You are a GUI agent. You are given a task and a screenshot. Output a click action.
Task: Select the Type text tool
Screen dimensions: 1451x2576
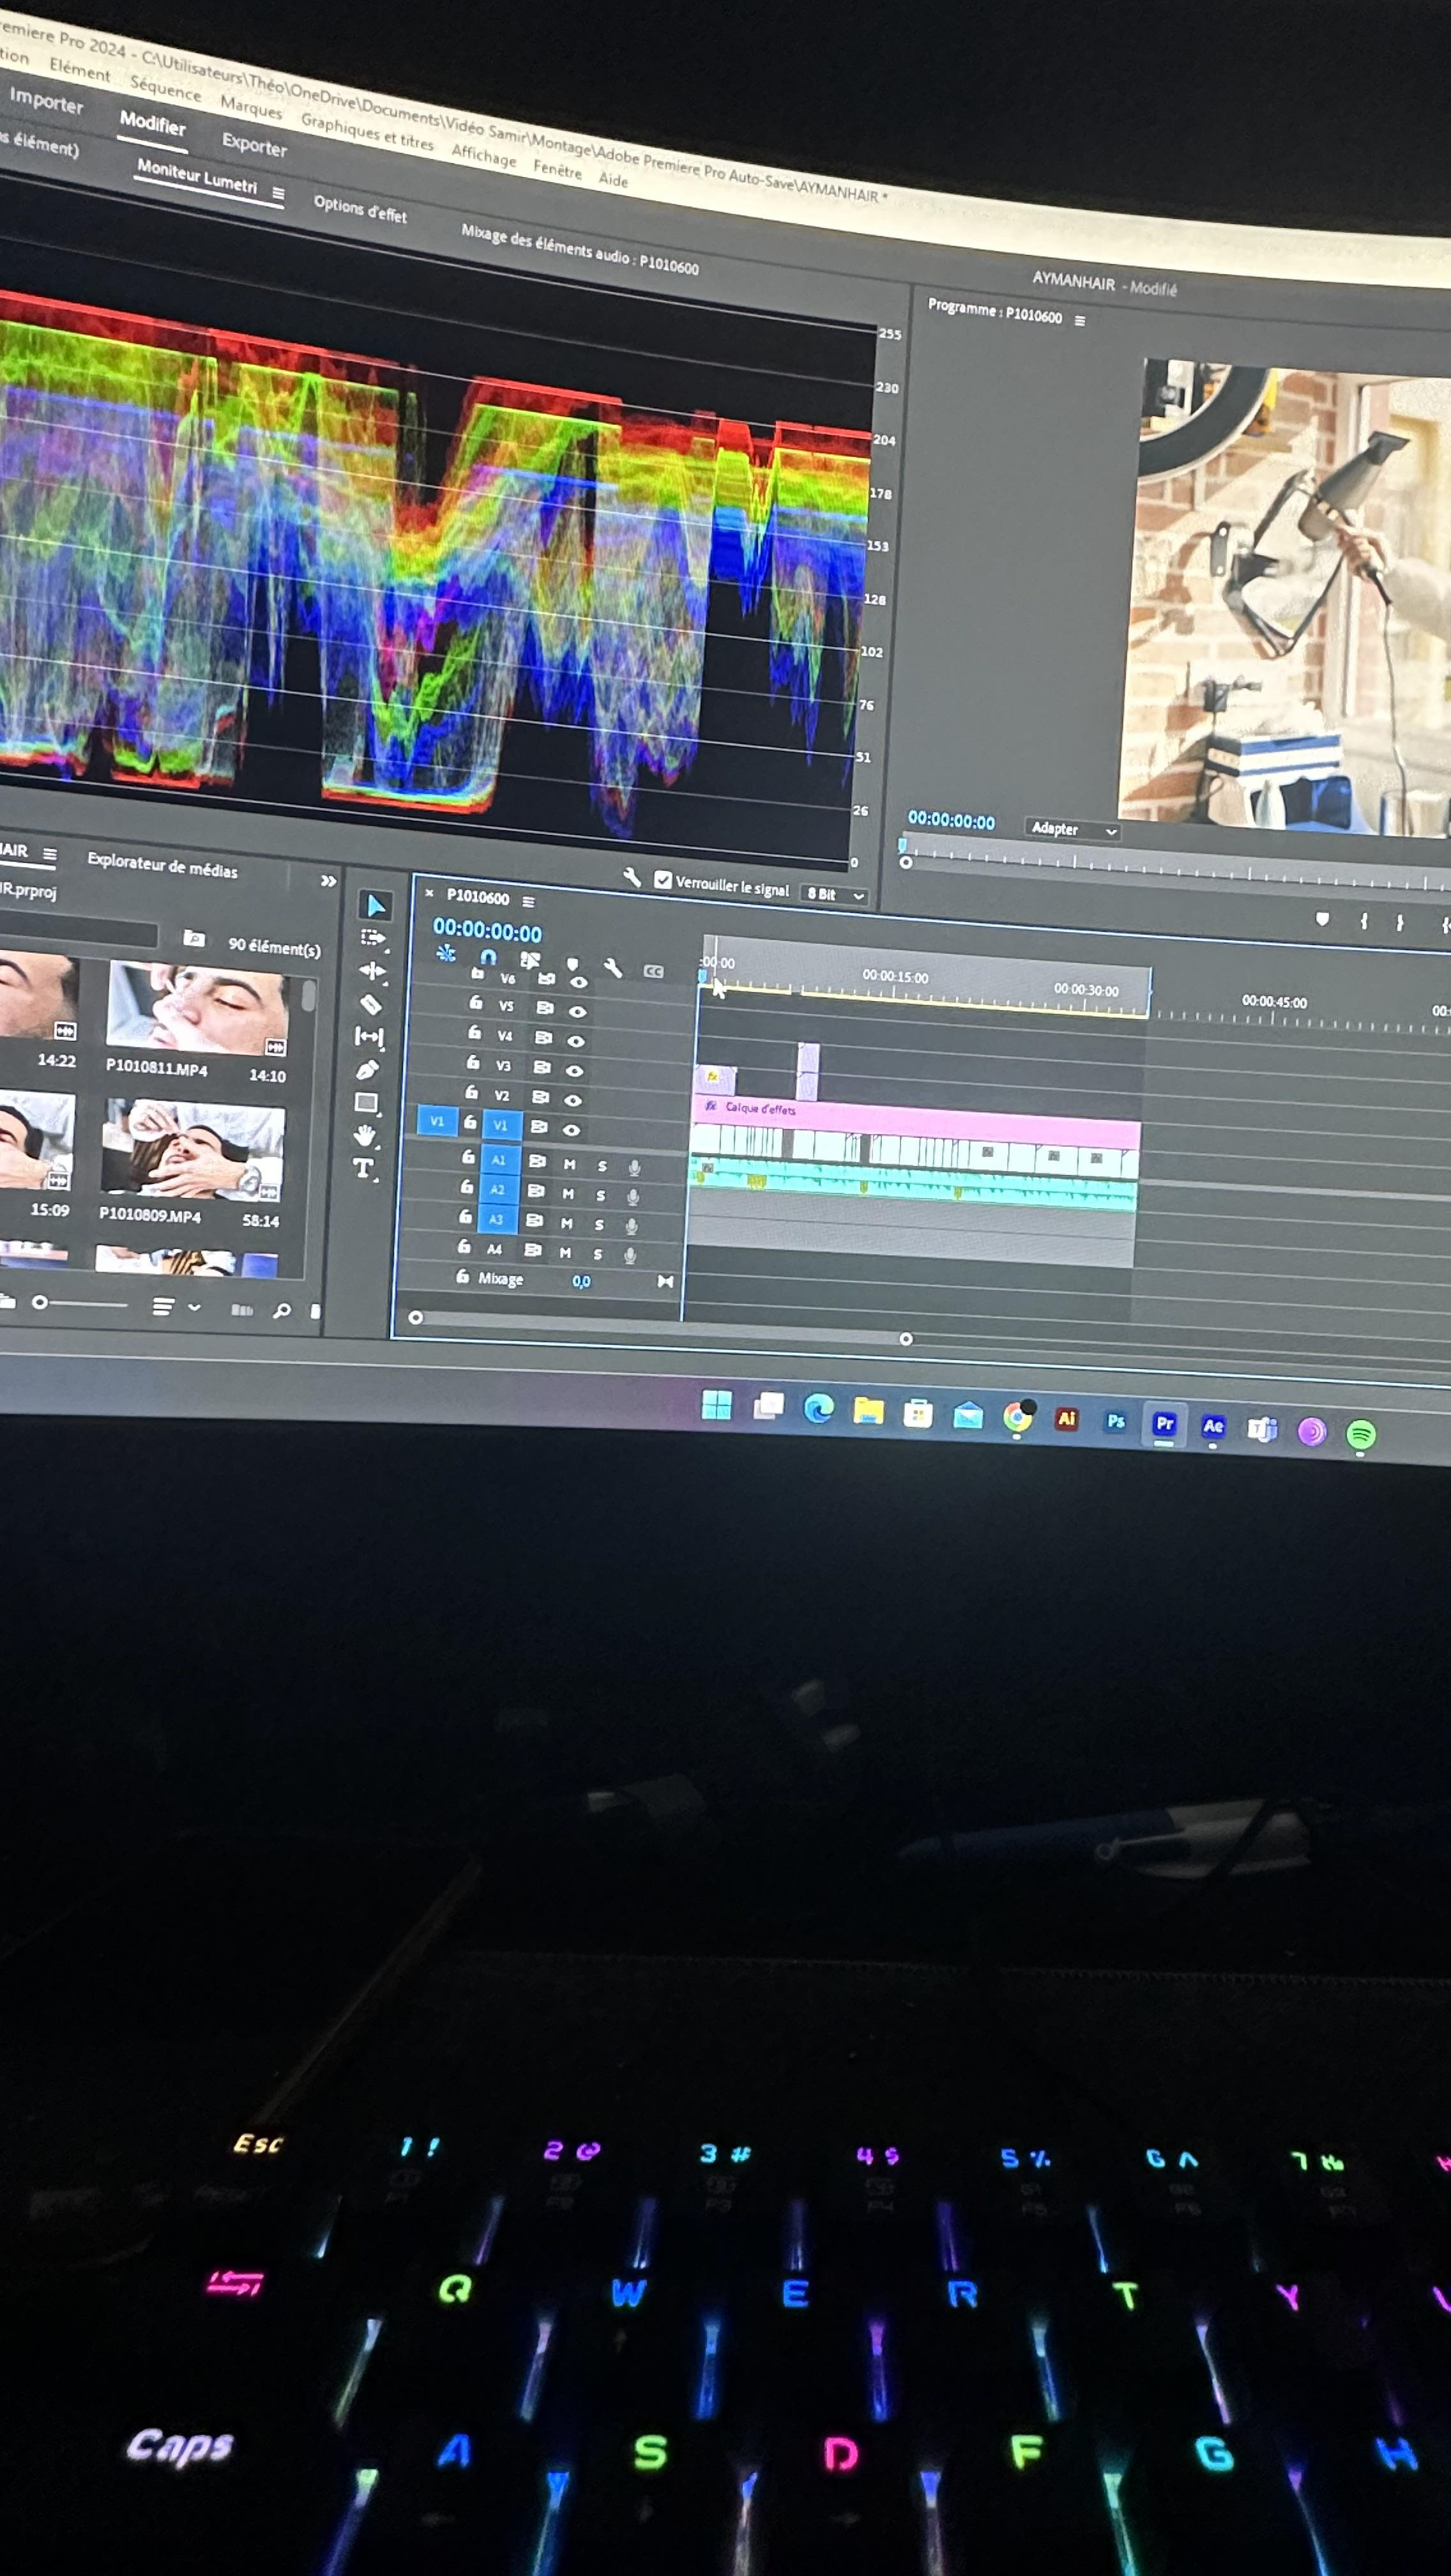[363, 1168]
